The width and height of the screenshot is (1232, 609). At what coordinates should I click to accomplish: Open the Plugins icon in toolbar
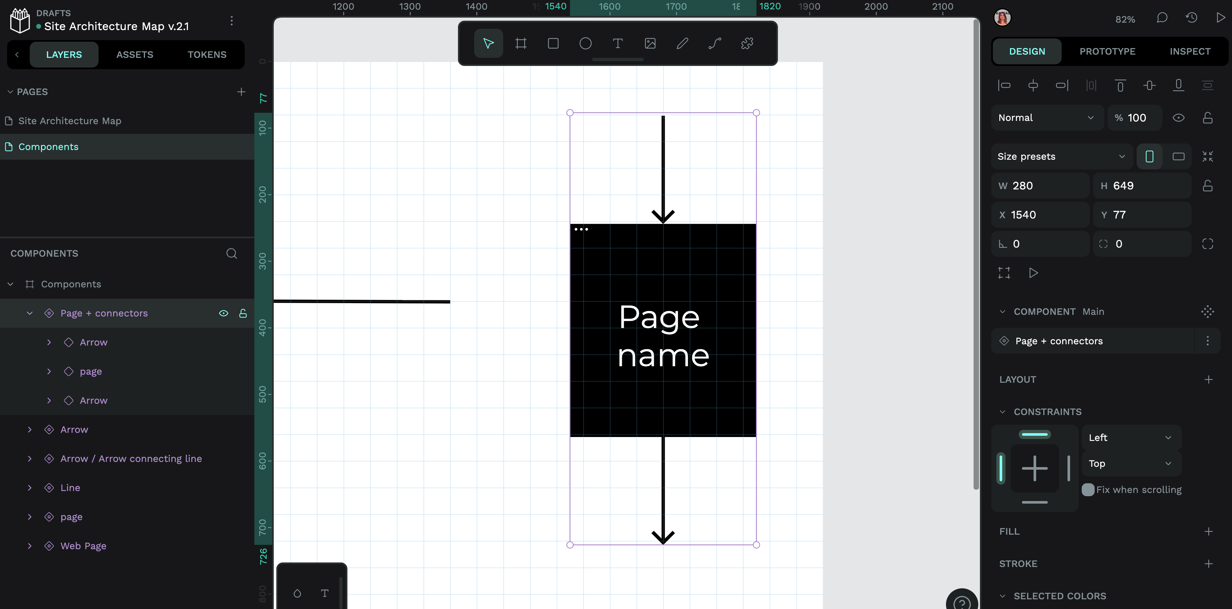[747, 44]
